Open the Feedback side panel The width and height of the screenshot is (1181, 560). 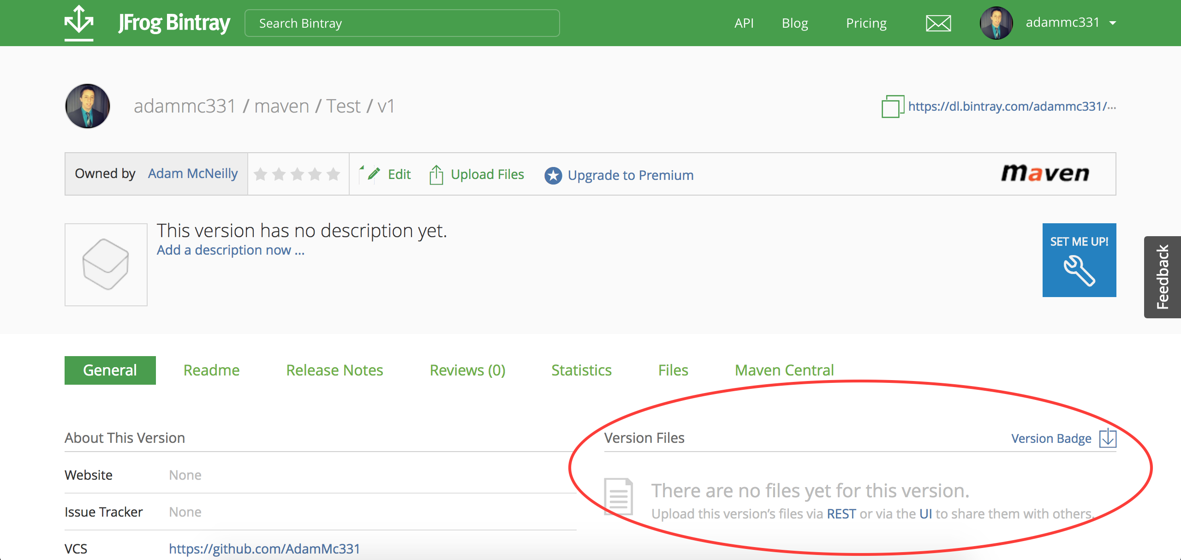tap(1162, 277)
